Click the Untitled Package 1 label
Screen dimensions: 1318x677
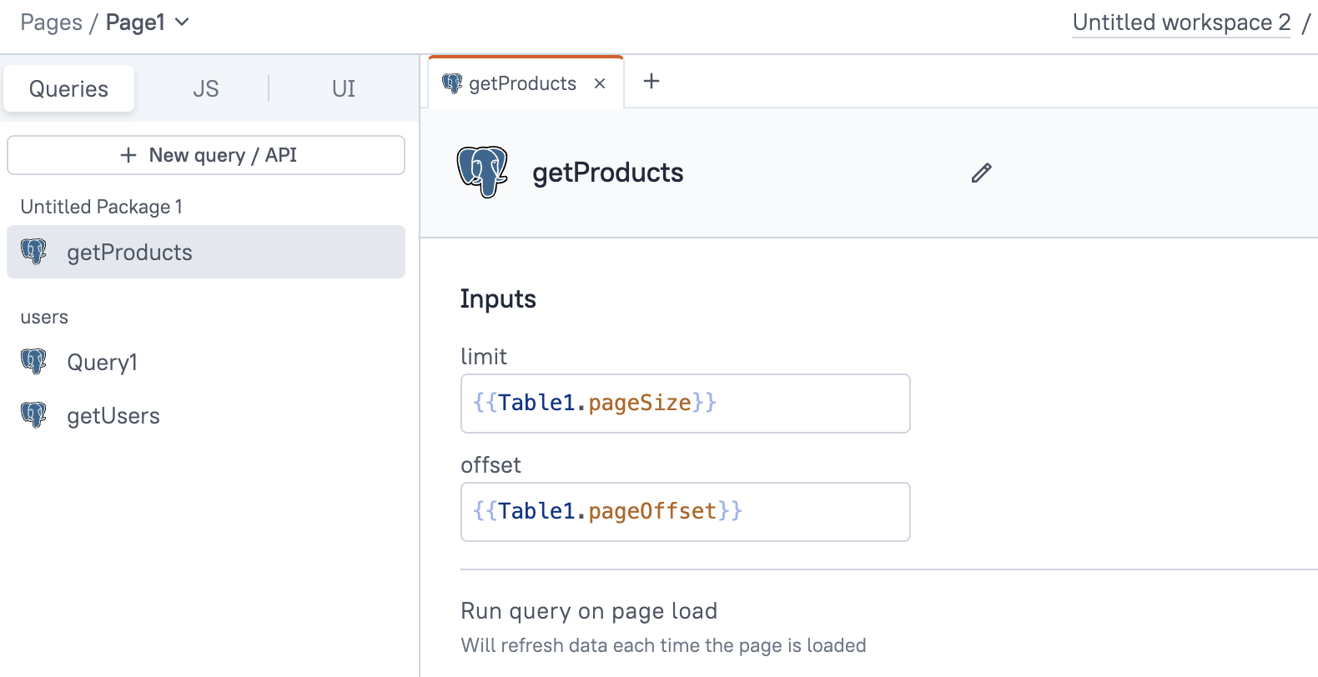click(x=101, y=207)
